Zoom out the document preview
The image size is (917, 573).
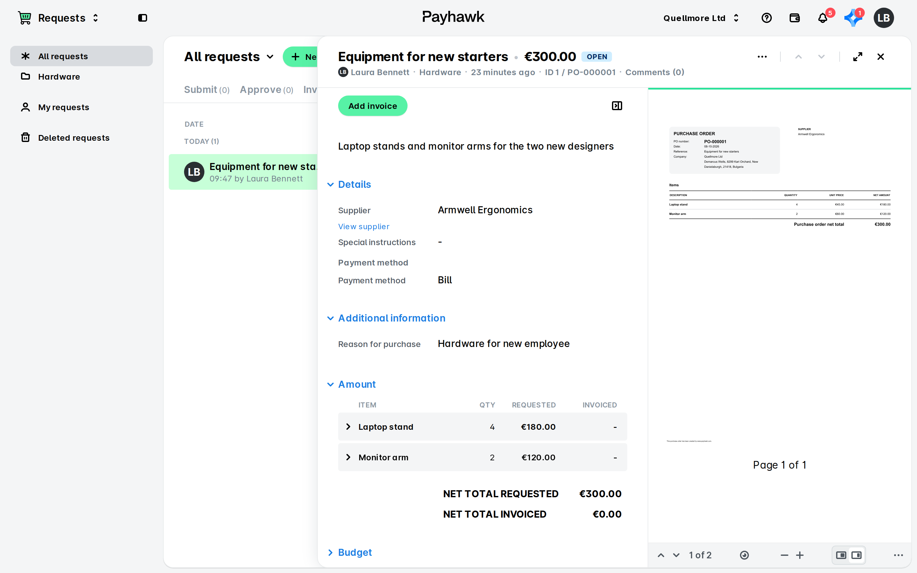tap(784, 555)
